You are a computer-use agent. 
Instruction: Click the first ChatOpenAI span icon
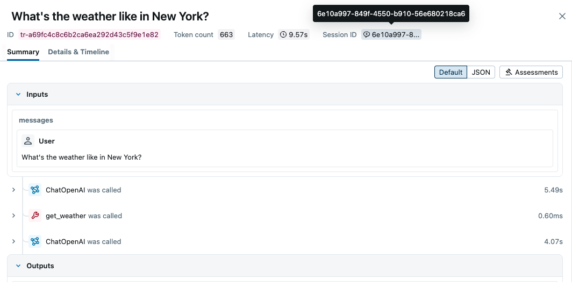pos(35,190)
